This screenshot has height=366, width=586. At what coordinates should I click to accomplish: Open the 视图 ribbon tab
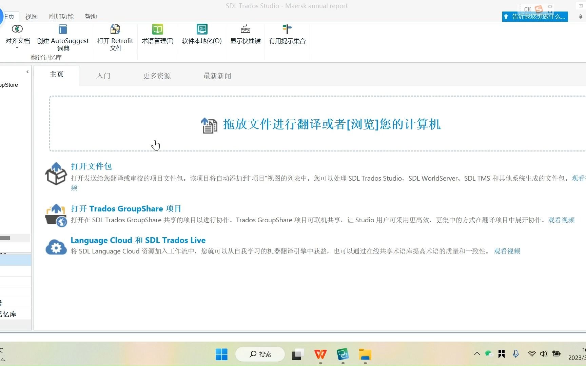click(32, 16)
